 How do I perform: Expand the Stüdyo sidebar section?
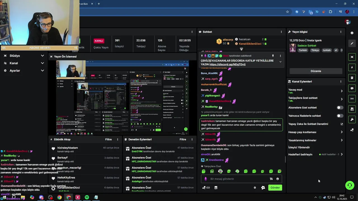pyautogui.click(x=24, y=56)
